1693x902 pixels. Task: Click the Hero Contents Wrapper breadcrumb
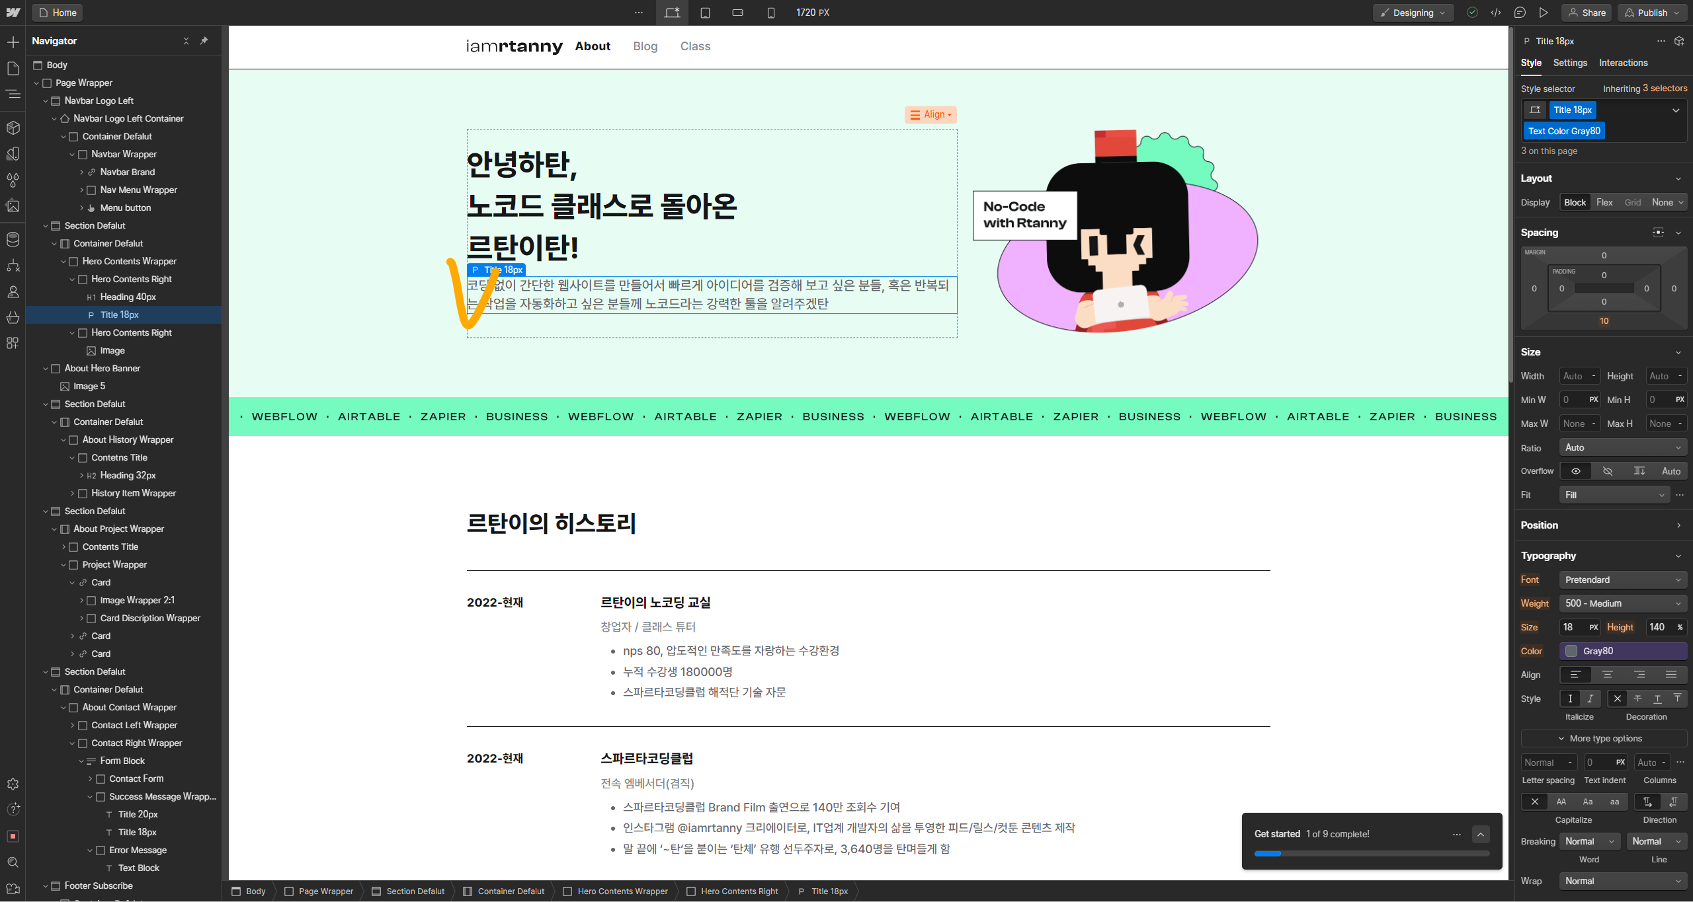coord(616,891)
